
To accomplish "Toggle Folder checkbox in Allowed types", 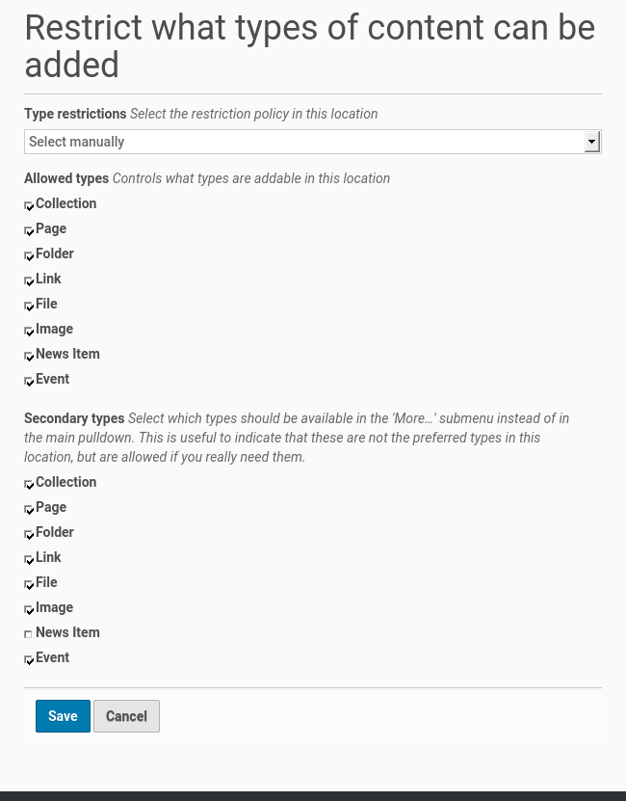I will (29, 255).
